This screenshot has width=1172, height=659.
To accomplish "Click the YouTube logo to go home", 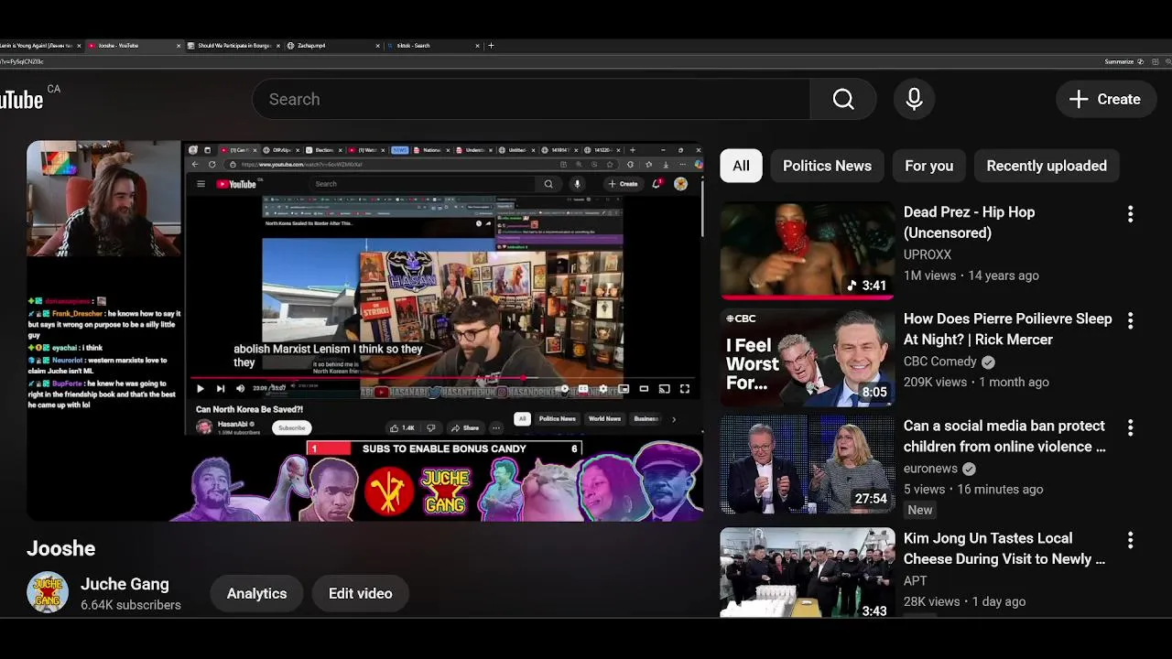I will (22, 99).
